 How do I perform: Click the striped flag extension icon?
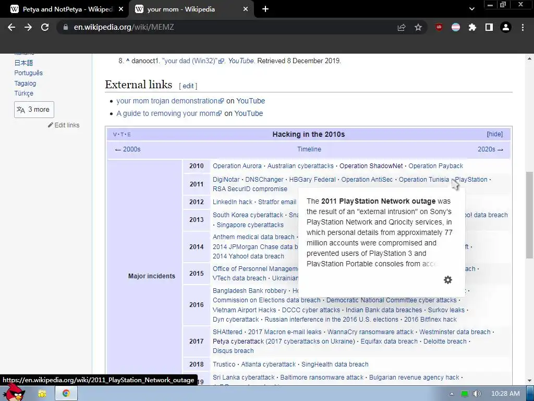(456, 27)
